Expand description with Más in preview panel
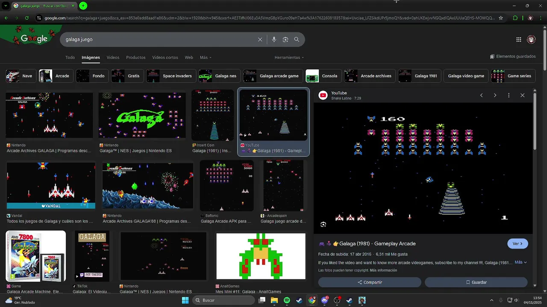 click(x=521, y=262)
